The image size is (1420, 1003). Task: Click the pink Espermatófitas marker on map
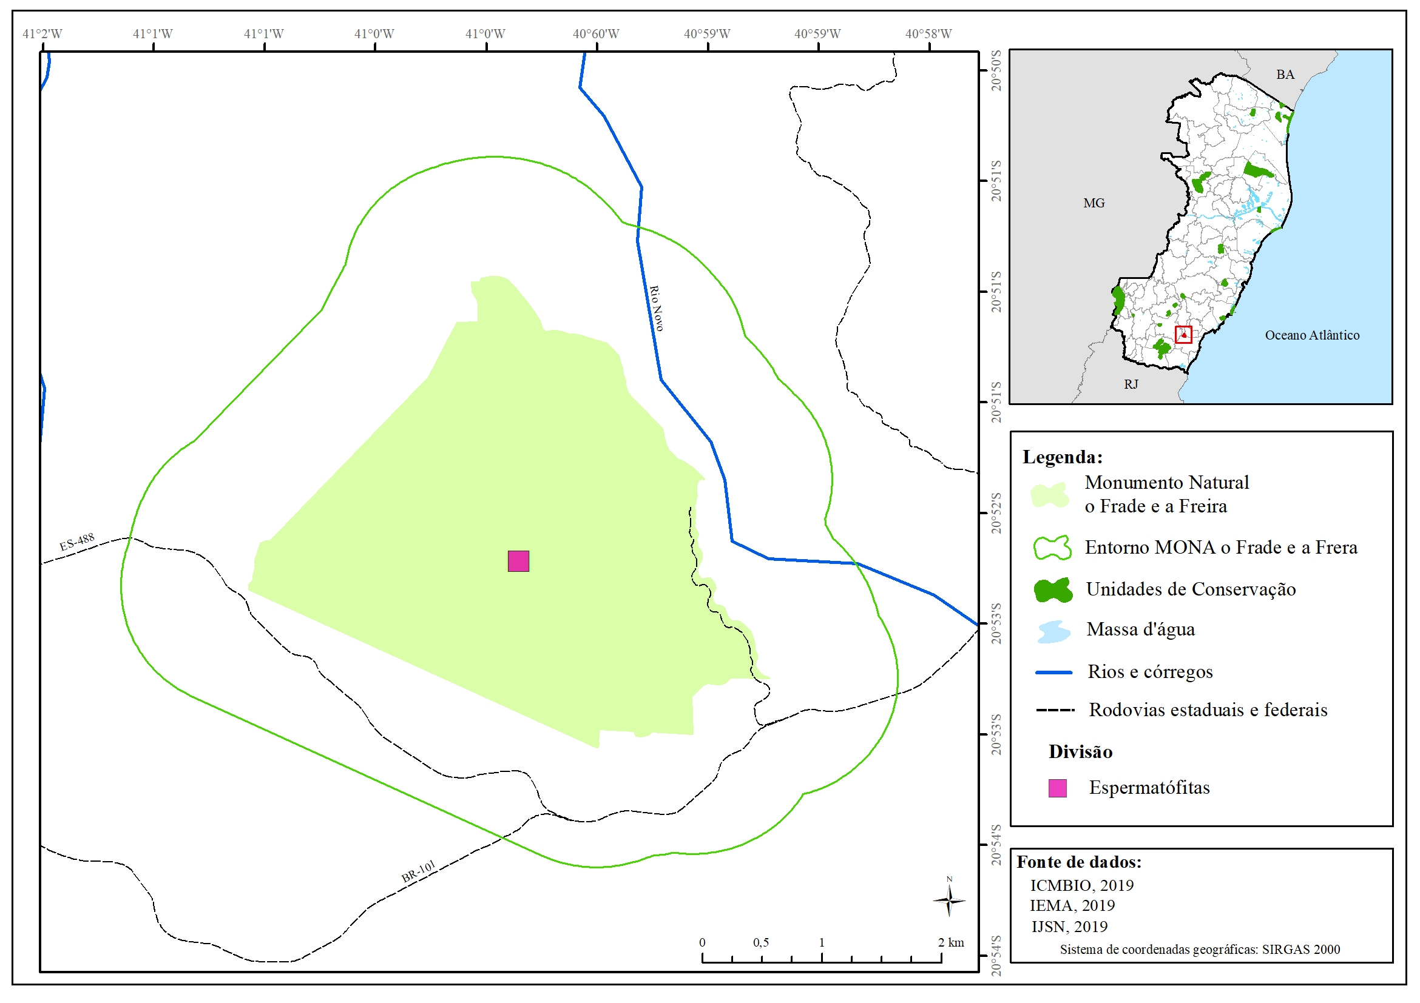(518, 561)
